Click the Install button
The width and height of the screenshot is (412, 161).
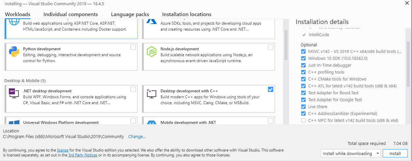click(x=395, y=153)
